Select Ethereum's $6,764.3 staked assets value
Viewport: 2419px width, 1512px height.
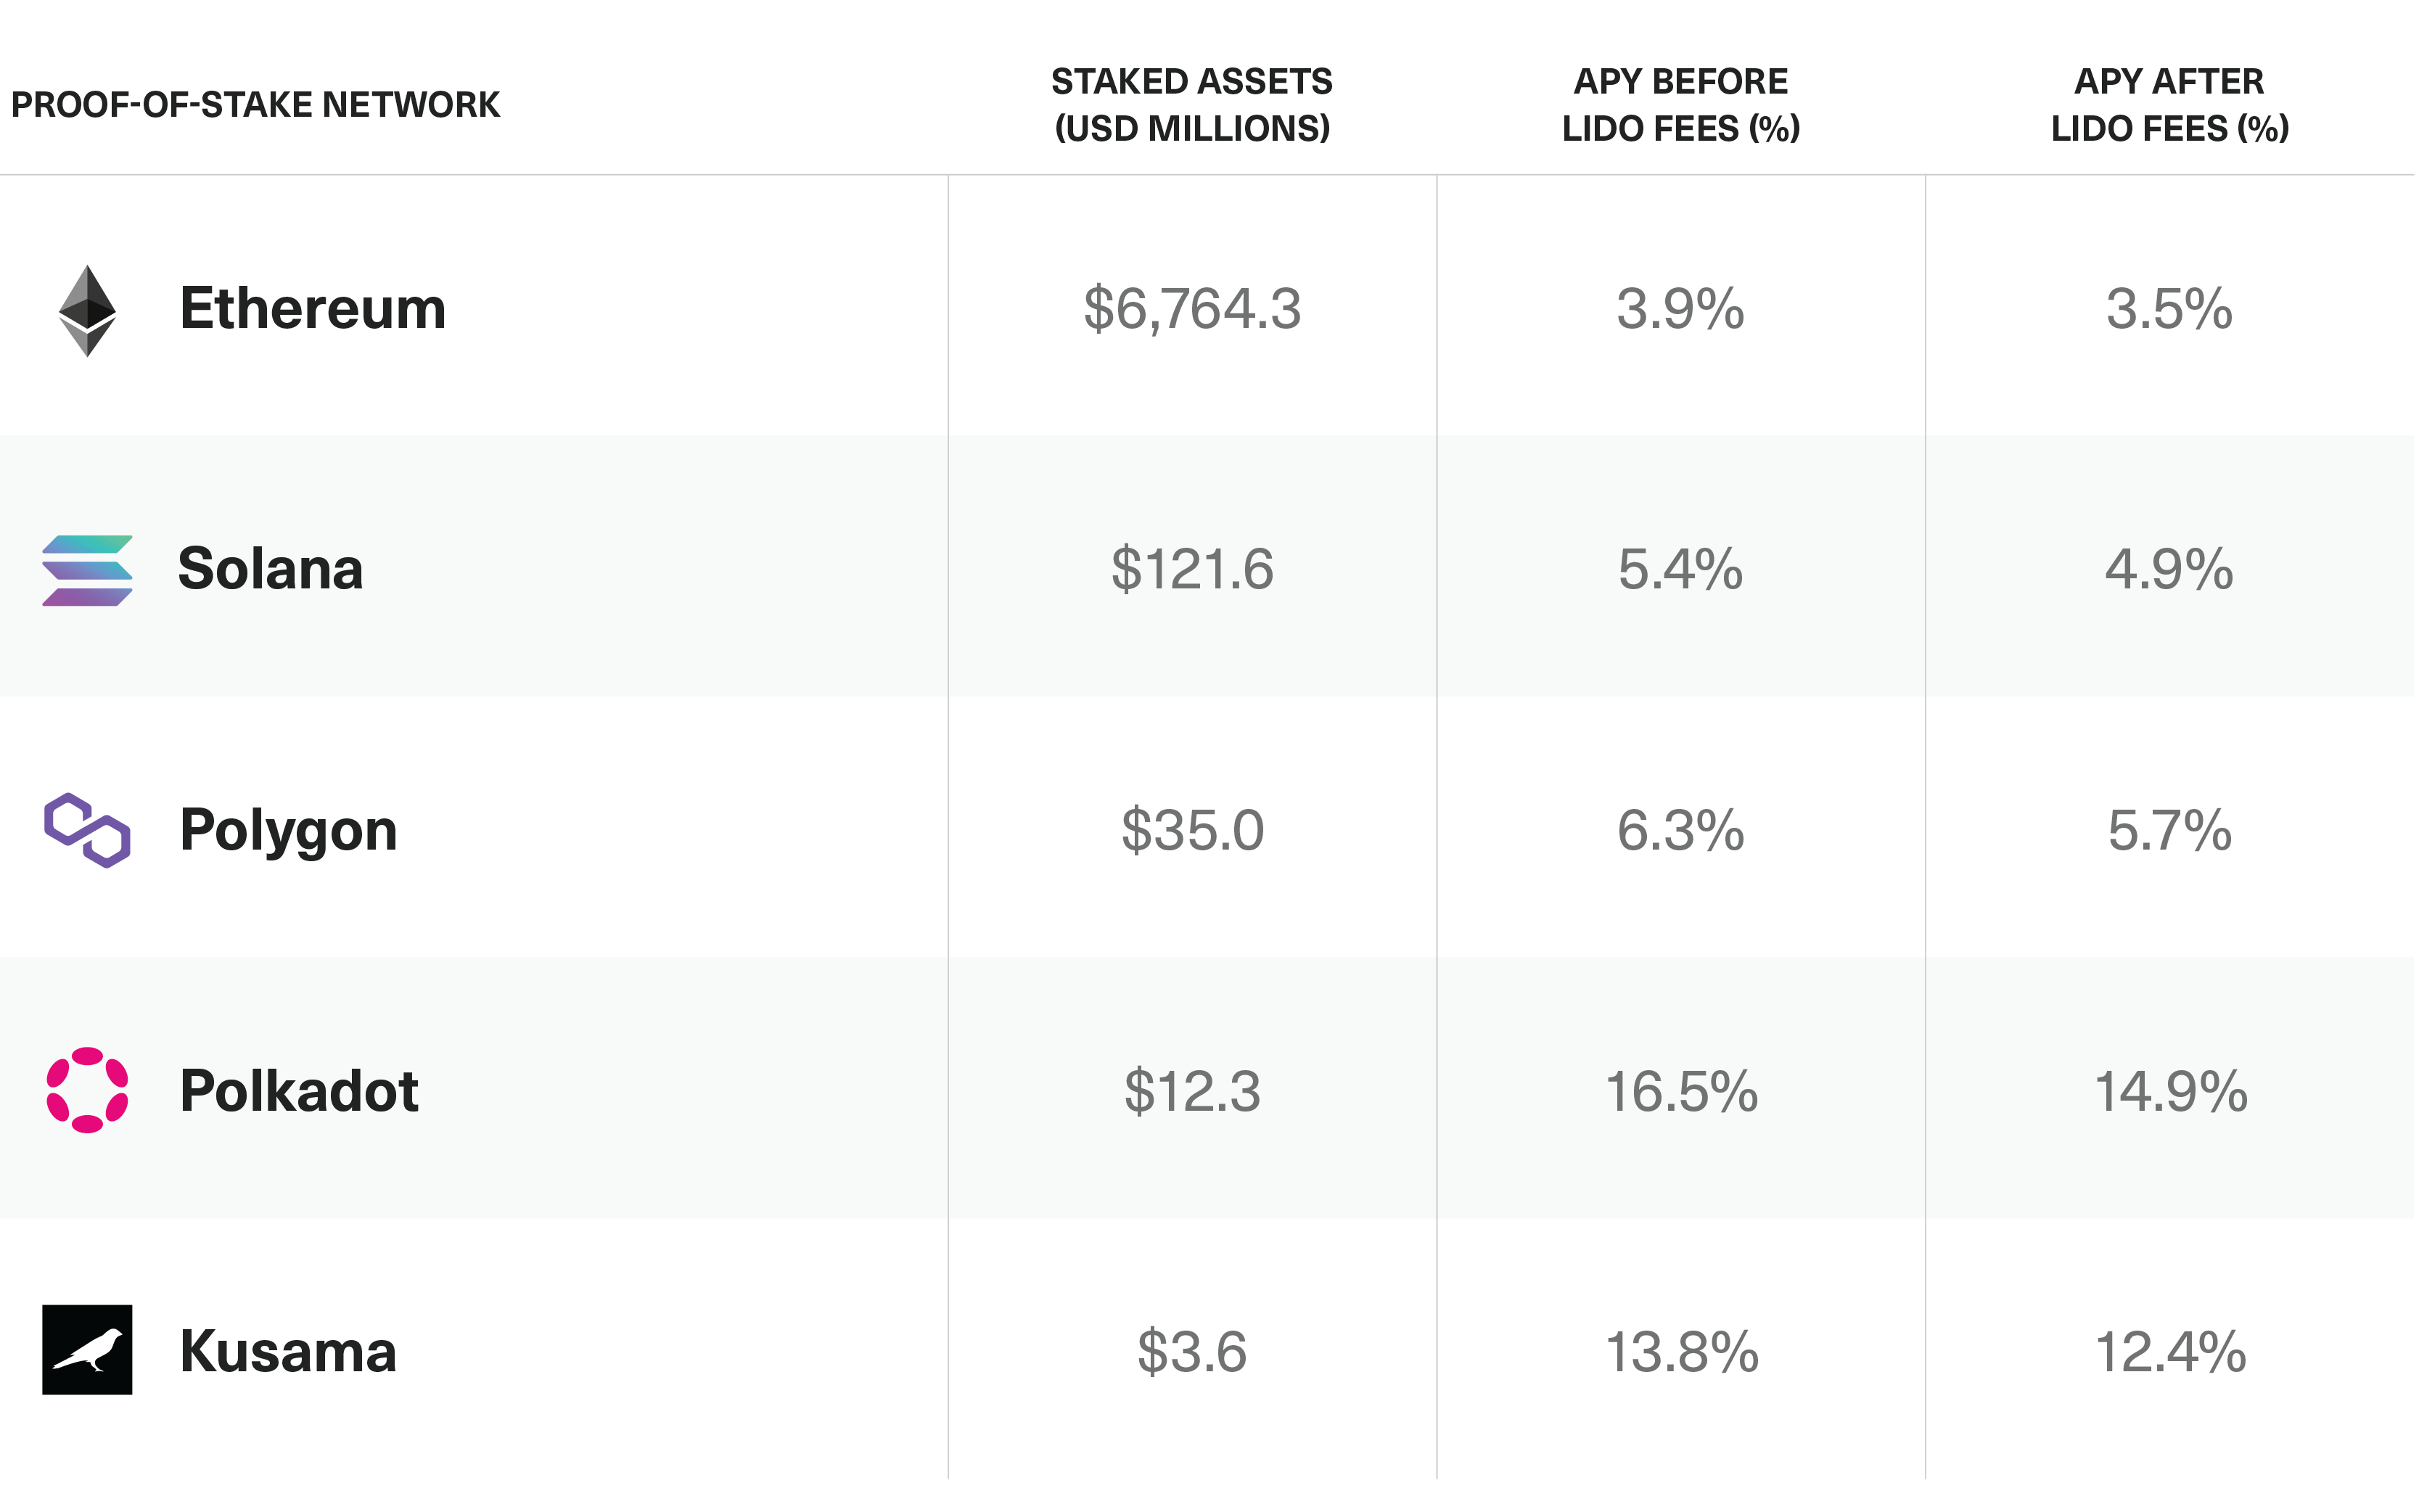[x=1192, y=309]
